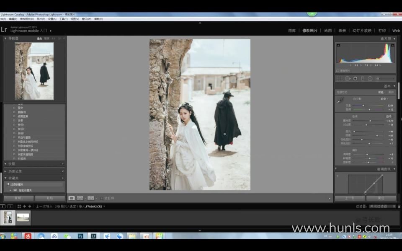The width and height of the screenshot is (402, 251).
Task: Switch to the 图库 Library module
Action: coord(292,31)
